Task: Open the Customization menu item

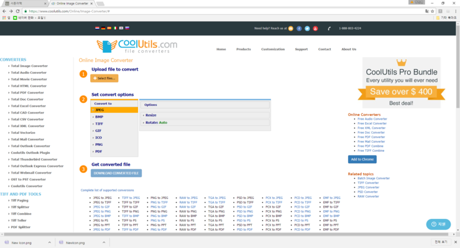Action: 273,49
